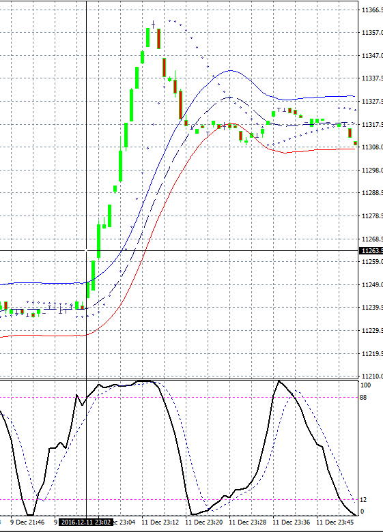Click the 11327 price scale value
The width and height of the screenshot is (383, 532).
click(x=372, y=102)
